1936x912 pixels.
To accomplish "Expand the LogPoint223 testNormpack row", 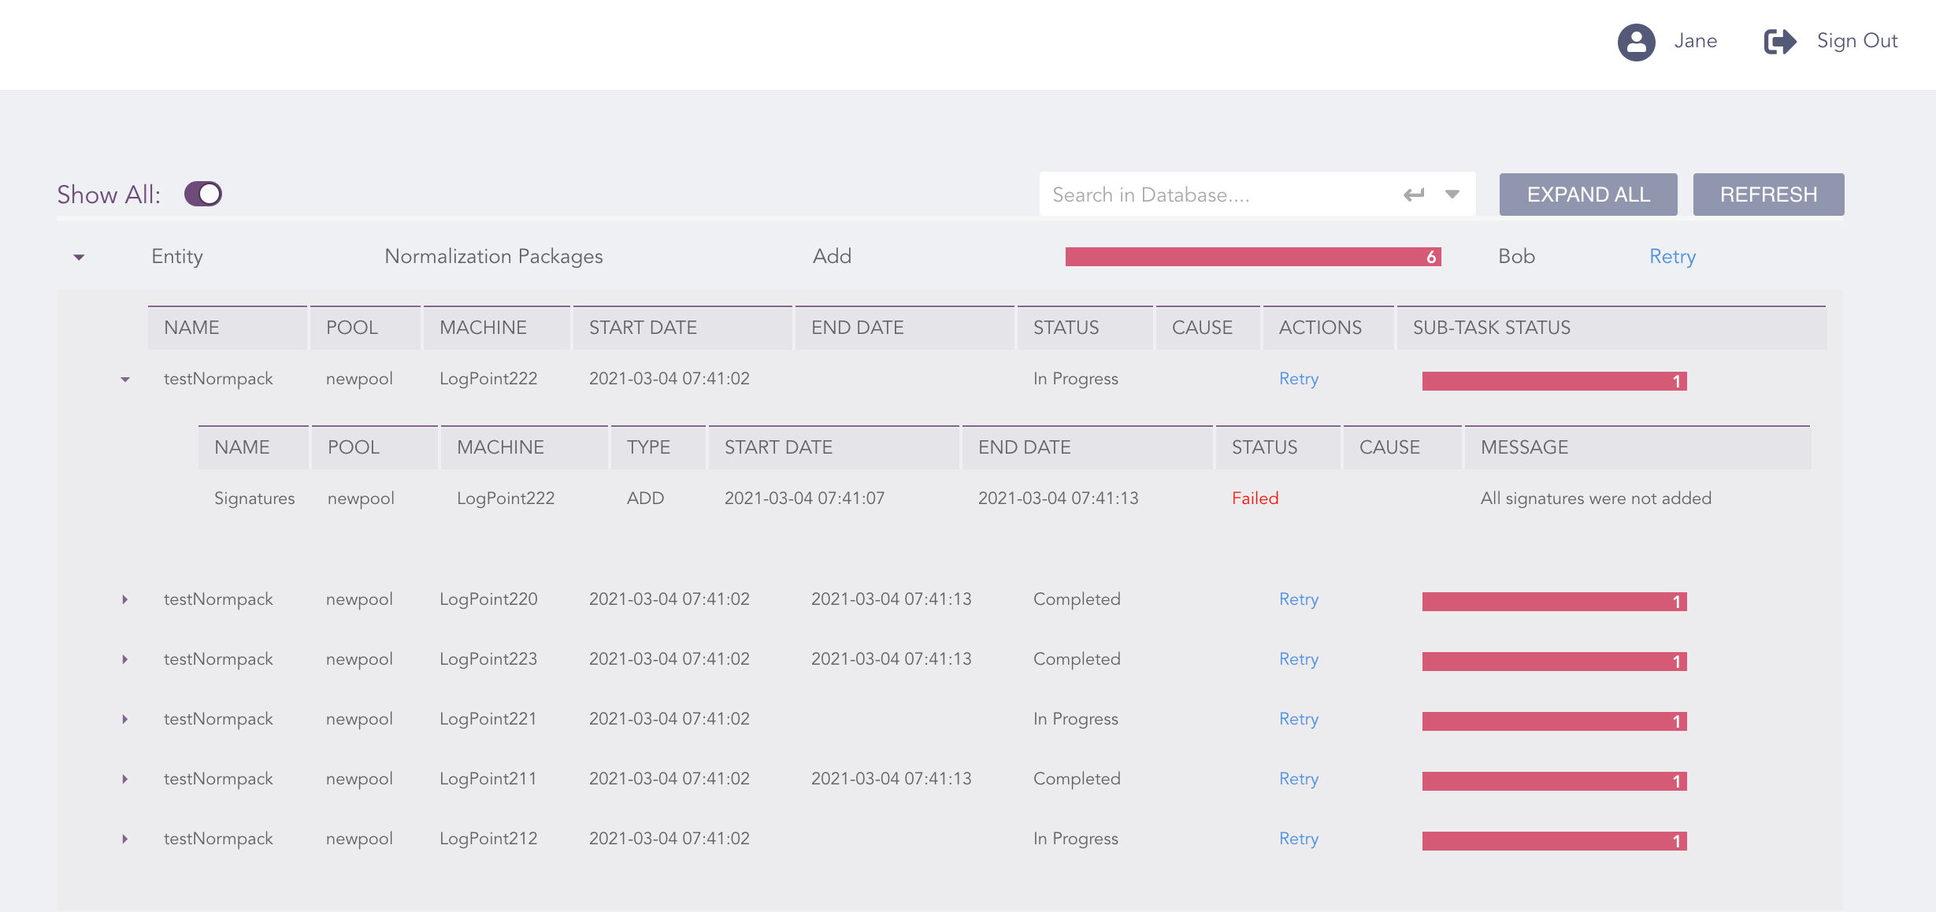I will coord(125,660).
